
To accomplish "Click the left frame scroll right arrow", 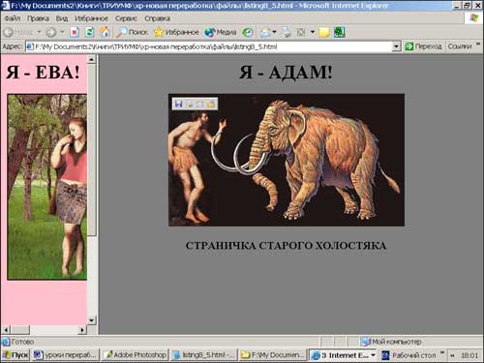I will [x=82, y=330].
